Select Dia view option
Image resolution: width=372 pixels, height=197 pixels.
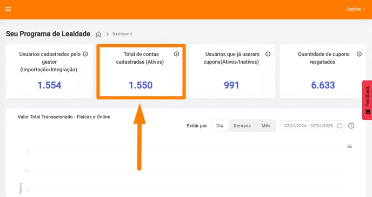click(x=220, y=126)
